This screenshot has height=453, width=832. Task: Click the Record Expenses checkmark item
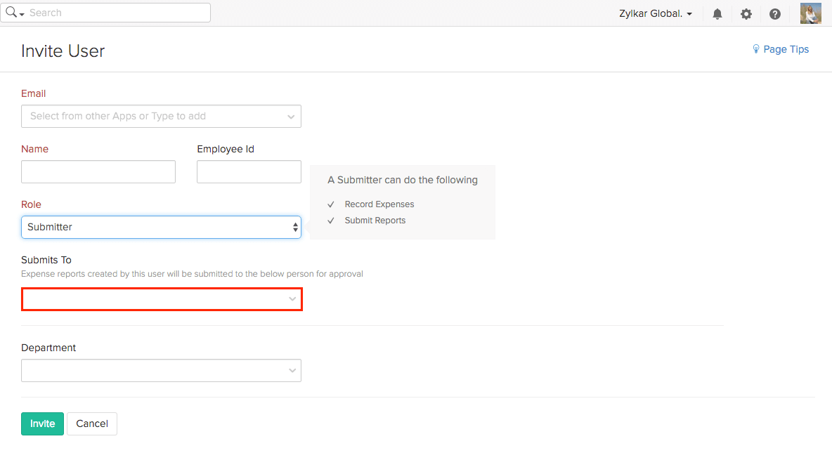(x=379, y=204)
